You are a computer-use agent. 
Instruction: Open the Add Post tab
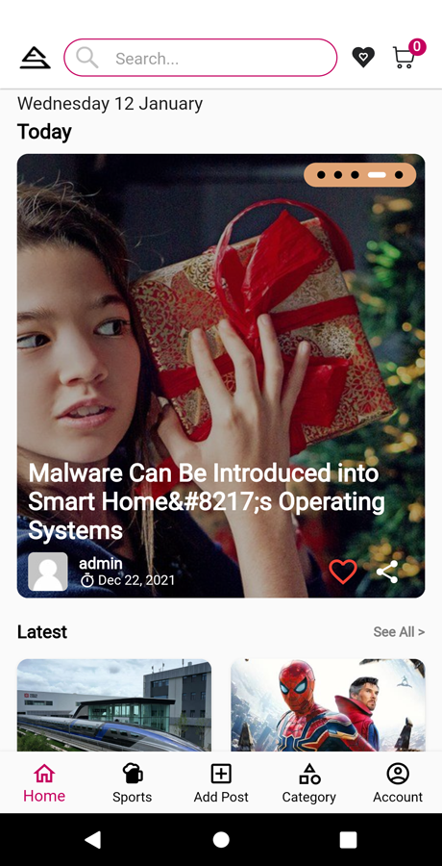221,782
